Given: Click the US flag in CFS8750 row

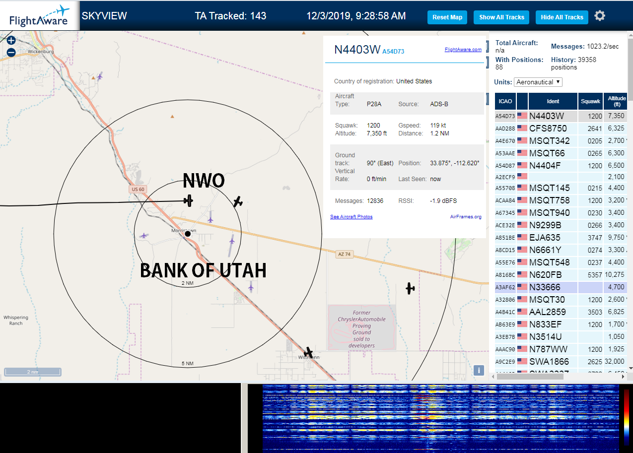Looking at the screenshot, I should pos(522,129).
